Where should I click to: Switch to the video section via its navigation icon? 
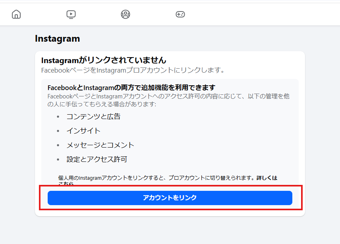pyautogui.click(x=71, y=14)
